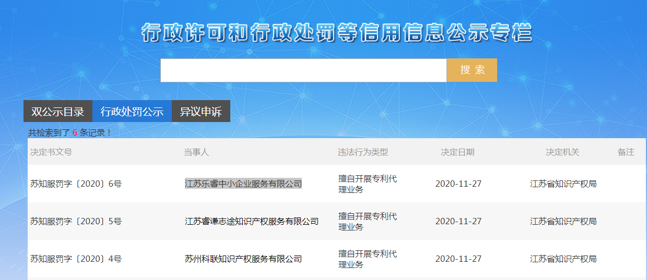The height and width of the screenshot is (280, 647).
Task: Open document 苏知服罚字〔2020〕6号
Action: pos(76,184)
